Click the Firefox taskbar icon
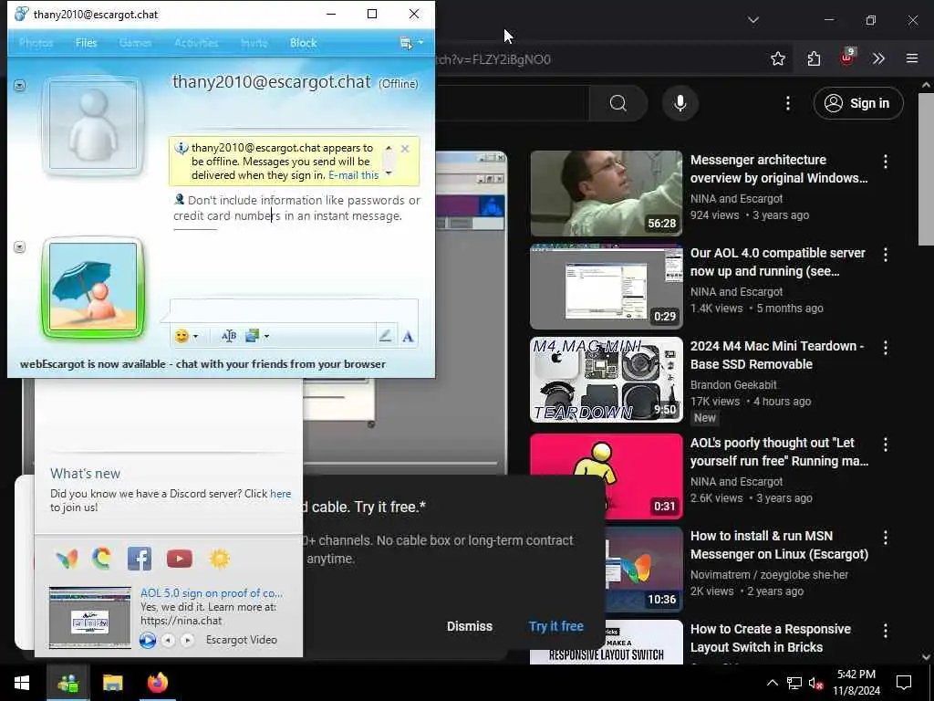 [157, 683]
